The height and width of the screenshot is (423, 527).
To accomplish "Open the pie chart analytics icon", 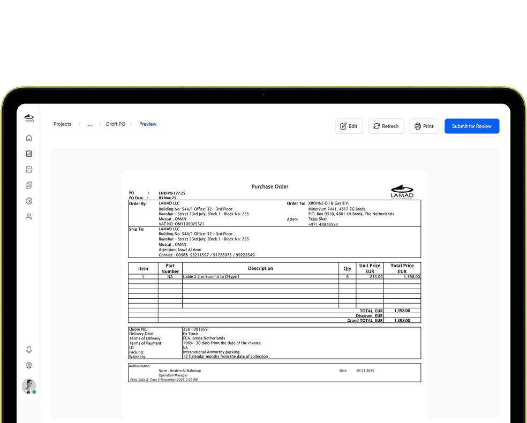I will (29, 201).
